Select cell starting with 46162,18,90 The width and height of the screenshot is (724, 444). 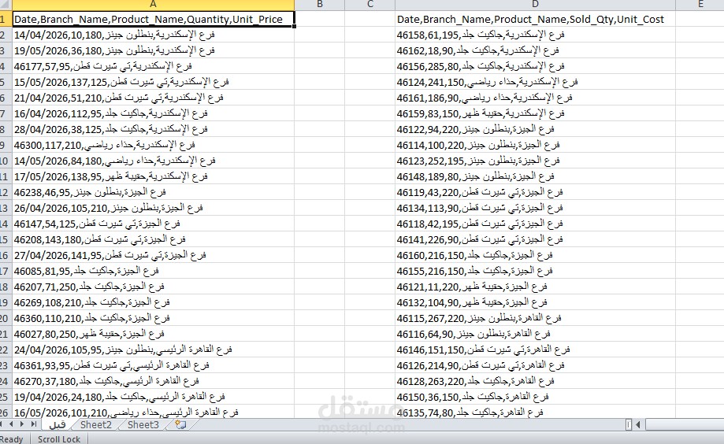pyautogui.click(x=535, y=50)
